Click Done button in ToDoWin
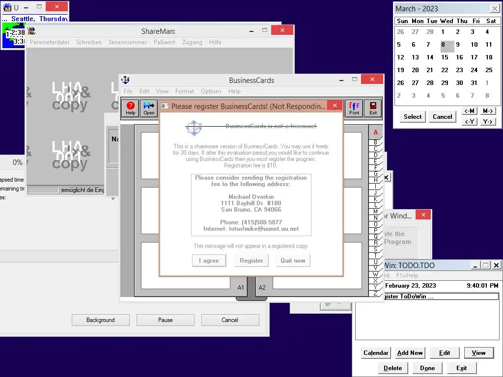Image resolution: width=503 pixels, height=377 pixels. [427, 368]
